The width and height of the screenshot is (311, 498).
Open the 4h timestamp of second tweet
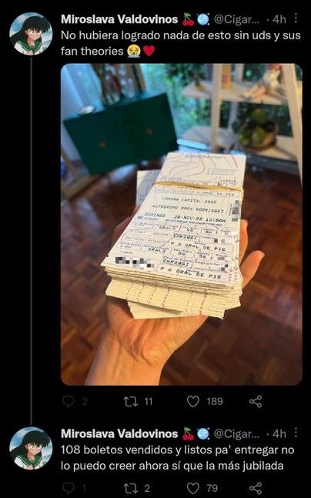click(x=279, y=434)
